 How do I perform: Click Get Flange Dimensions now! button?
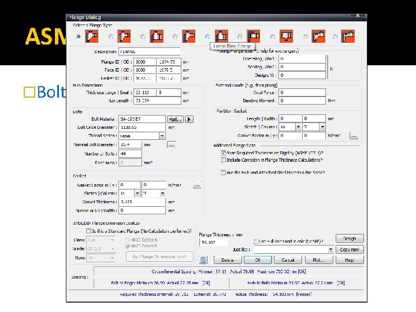pyautogui.click(x=159, y=257)
